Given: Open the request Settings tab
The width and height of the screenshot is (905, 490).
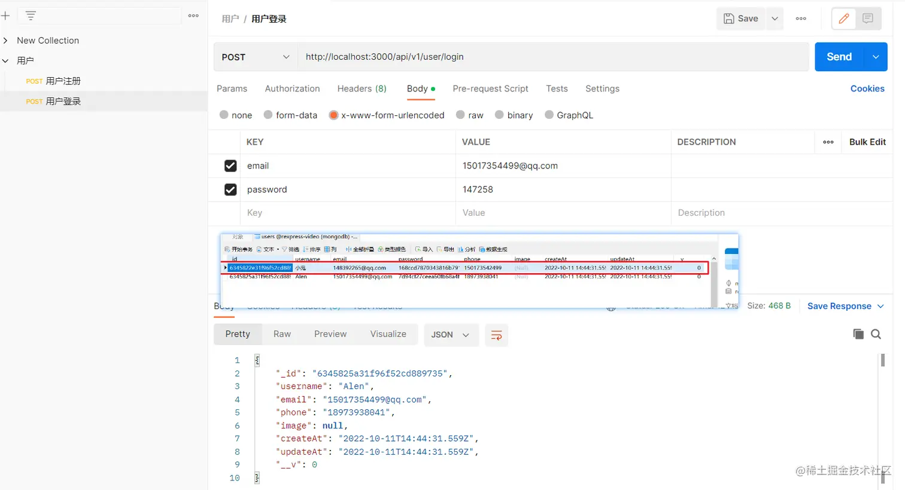Looking at the screenshot, I should point(602,88).
